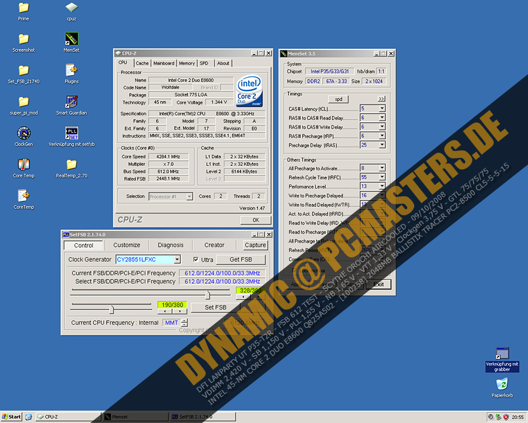The image size is (528, 423).
Task: Click the red shield tray icon
Action: (506, 417)
